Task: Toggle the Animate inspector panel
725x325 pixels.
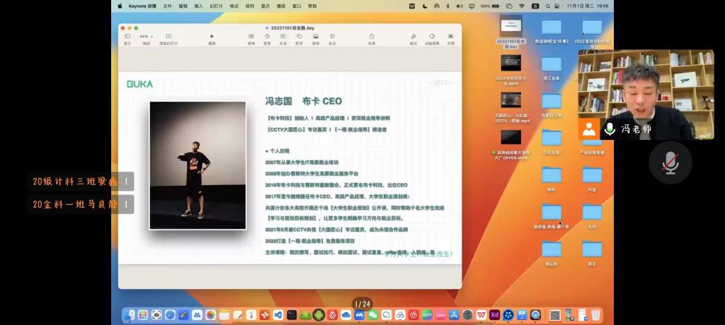Action: (x=432, y=37)
